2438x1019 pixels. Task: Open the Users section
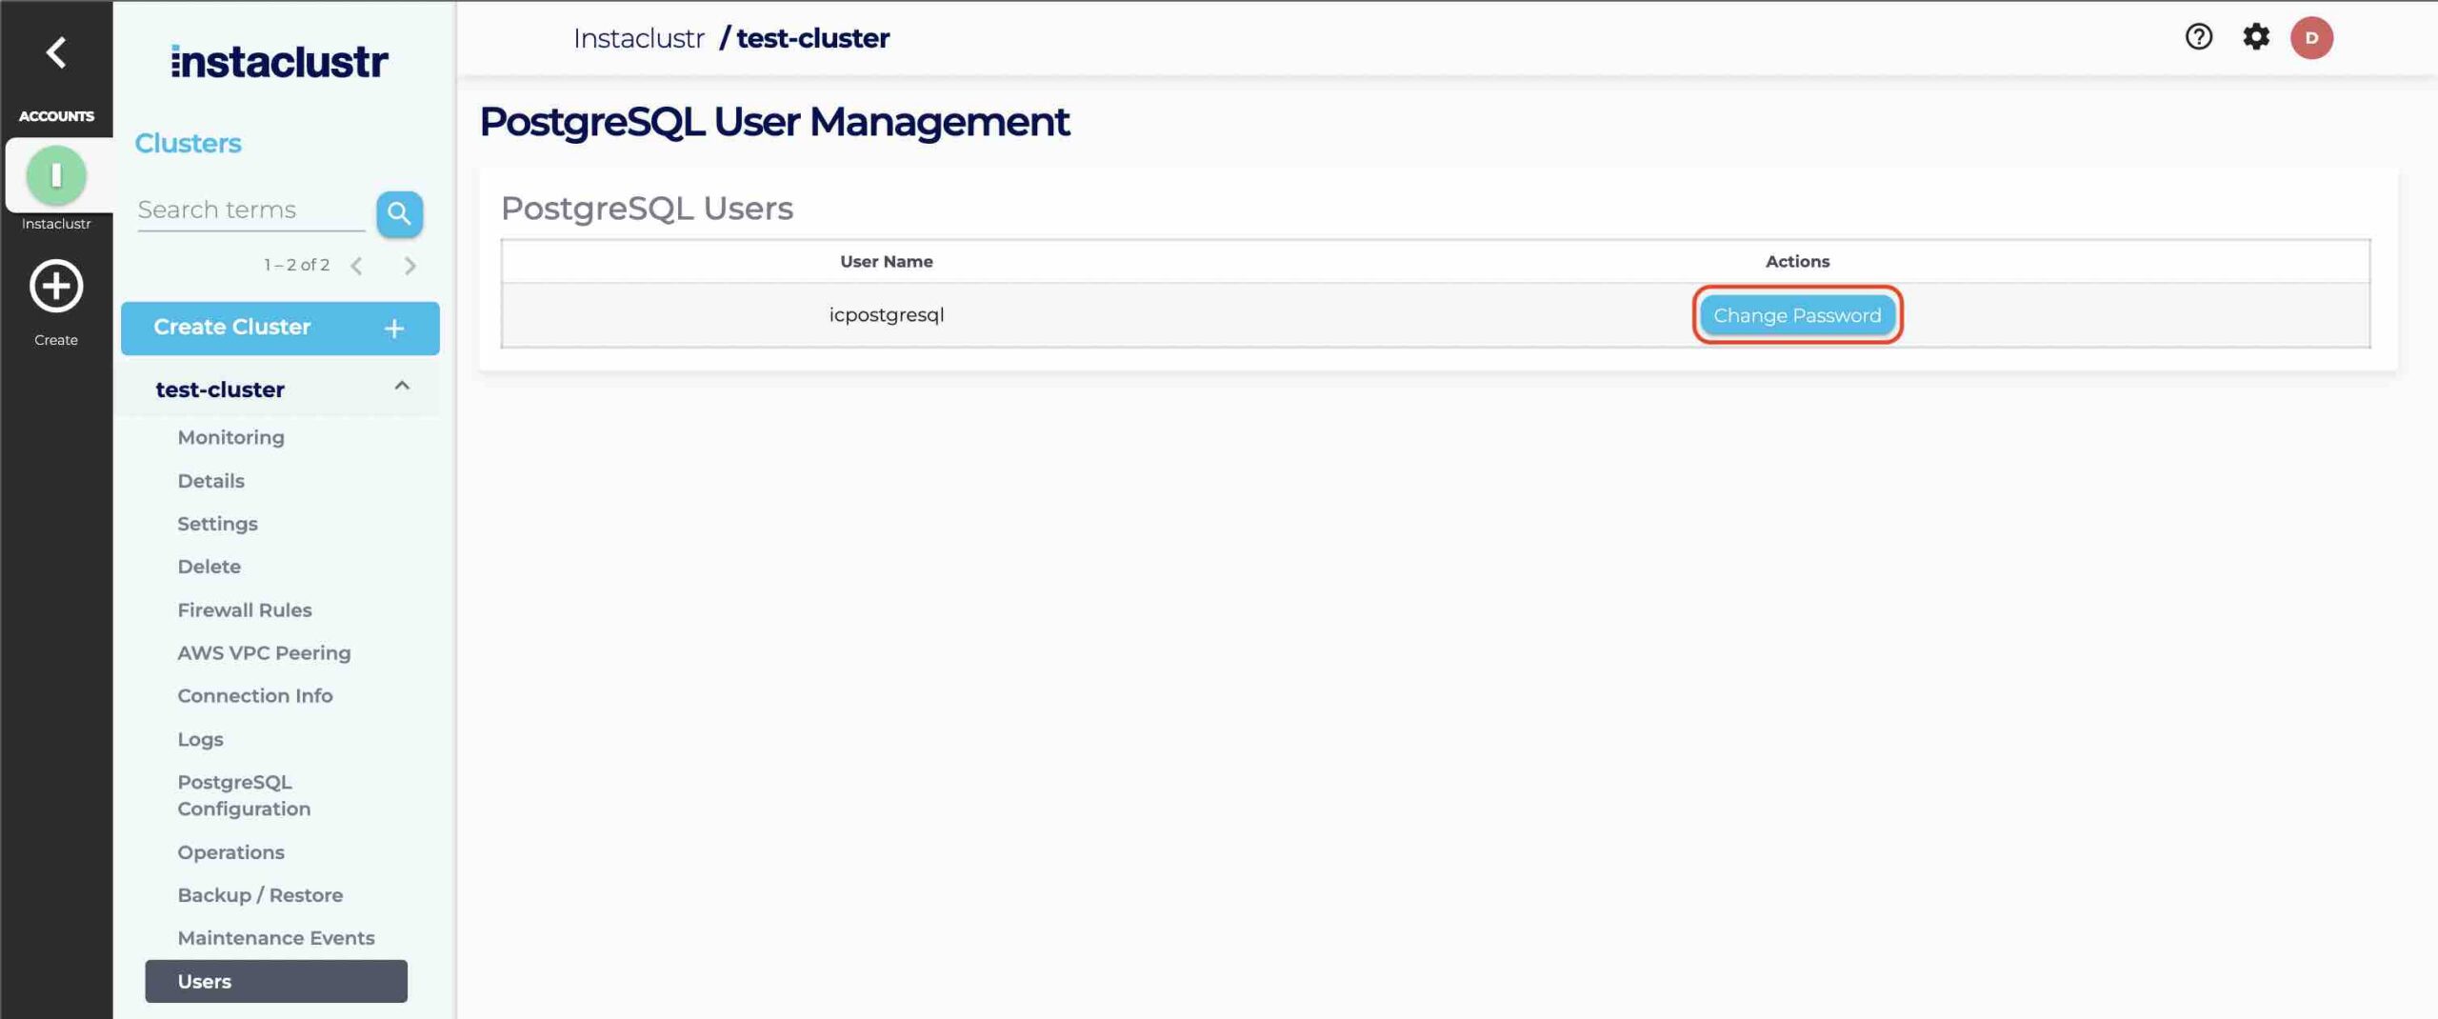click(x=205, y=981)
